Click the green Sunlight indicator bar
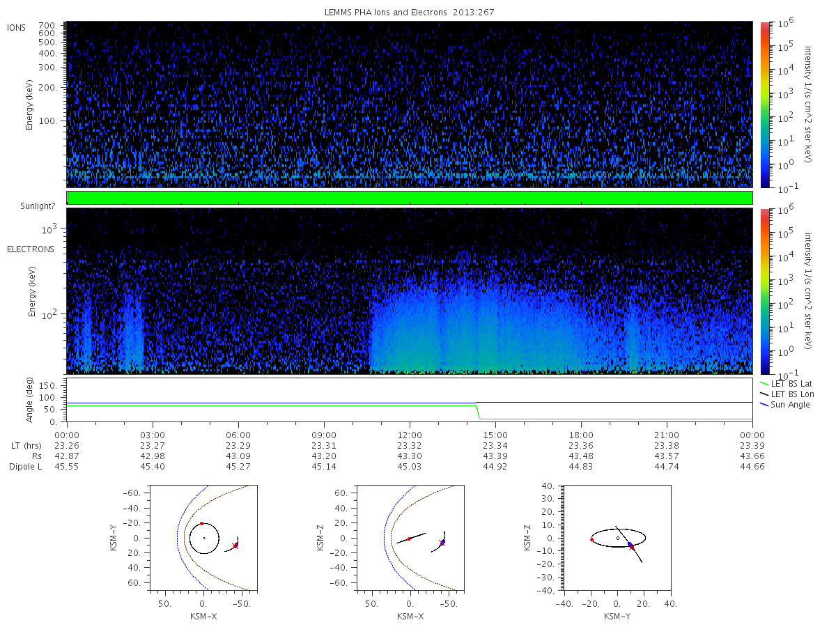 (x=410, y=198)
